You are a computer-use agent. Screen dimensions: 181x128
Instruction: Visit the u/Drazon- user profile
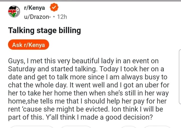point(37,17)
